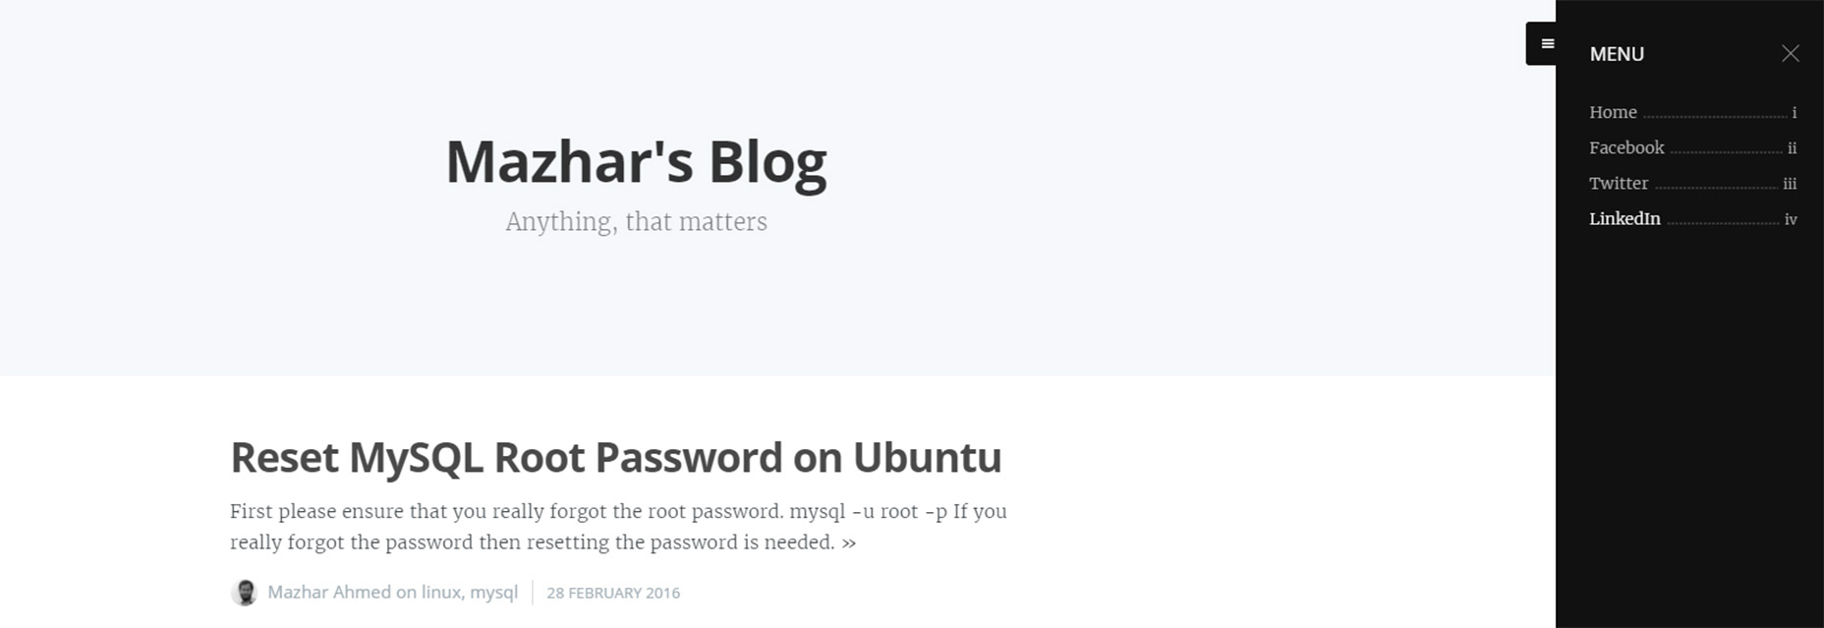Open the Mazhar Ahmed author link

coord(328,592)
